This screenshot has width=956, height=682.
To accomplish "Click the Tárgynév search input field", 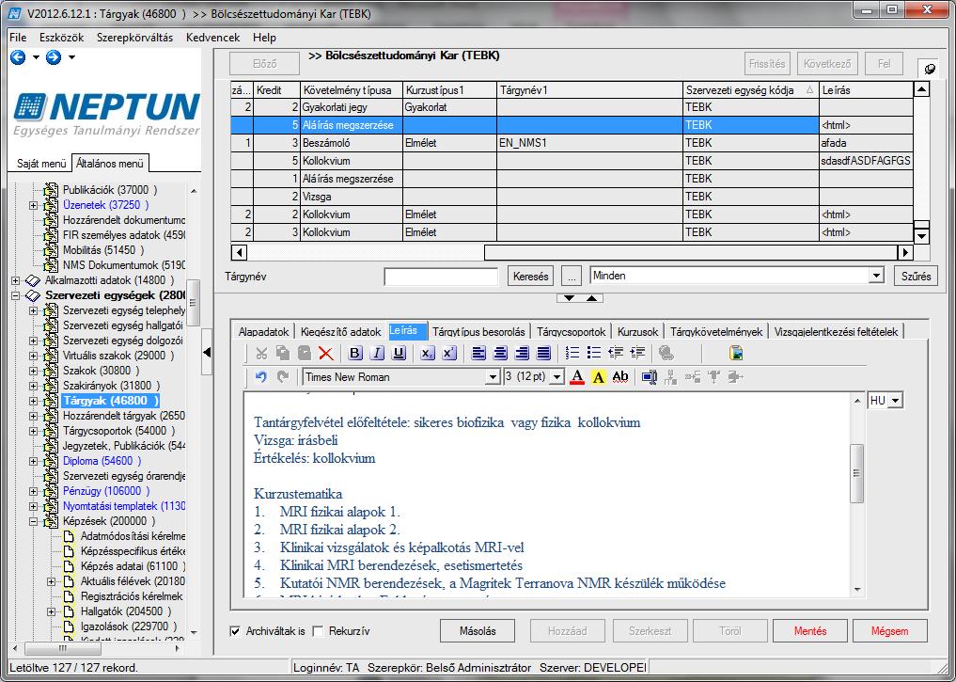I will [x=441, y=277].
